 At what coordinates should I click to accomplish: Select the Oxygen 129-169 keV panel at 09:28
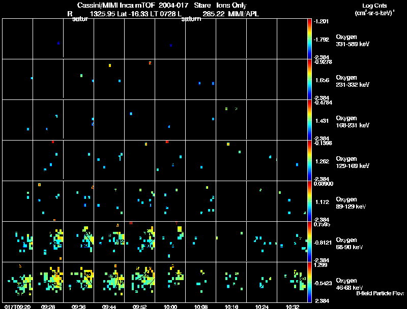pos(48,160)
